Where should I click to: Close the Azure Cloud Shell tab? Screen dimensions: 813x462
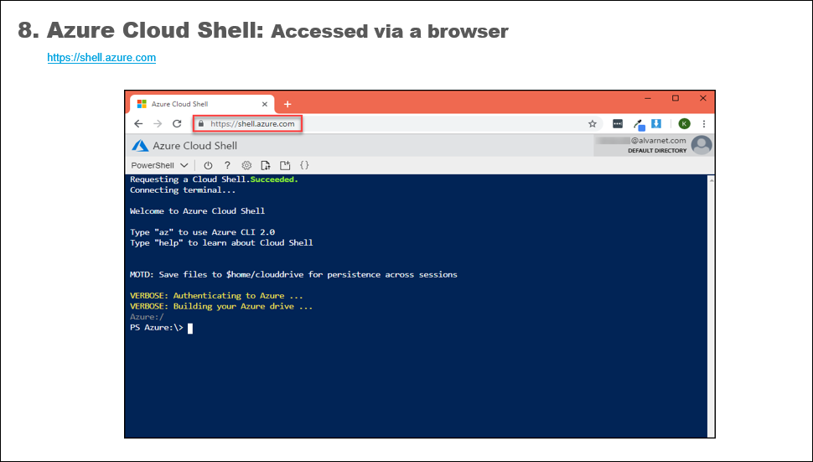coord(264,104)
